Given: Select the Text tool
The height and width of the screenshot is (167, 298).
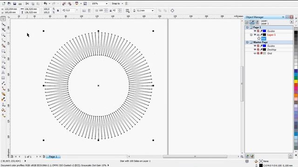Looking at the screenshot, I should 3,72.
